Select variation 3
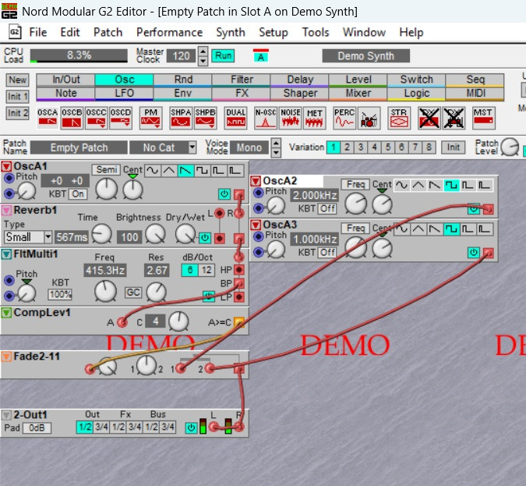This screenshot has width=526, height=486. (x=360, y=147)
